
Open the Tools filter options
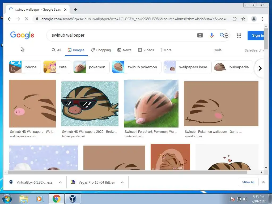tap(217, 50)
